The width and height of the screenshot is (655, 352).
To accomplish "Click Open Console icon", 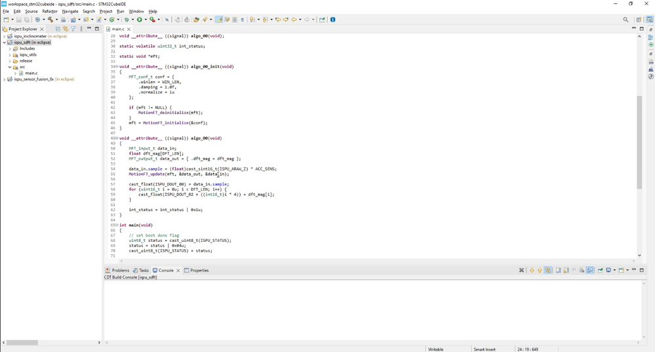I will [x=621, y=270].
